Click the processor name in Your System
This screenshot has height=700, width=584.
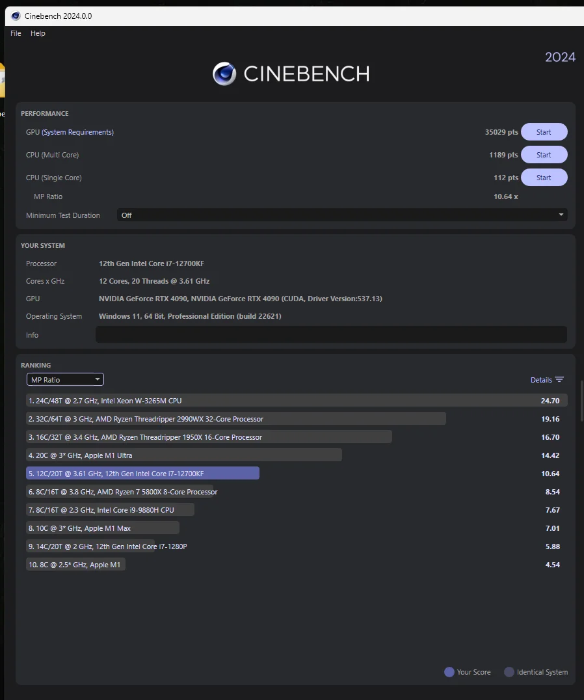[x=152, y=263]
